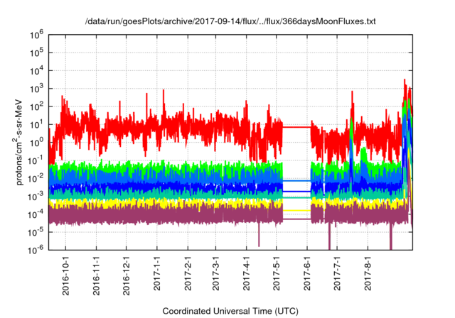
Task: Click the red flat line in data gap
Action: point(296,127)
